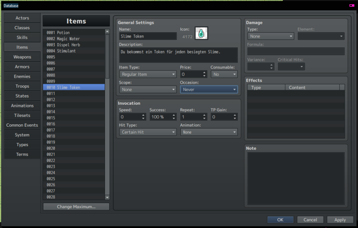Select the Troops tab

(x=22, y=86)
